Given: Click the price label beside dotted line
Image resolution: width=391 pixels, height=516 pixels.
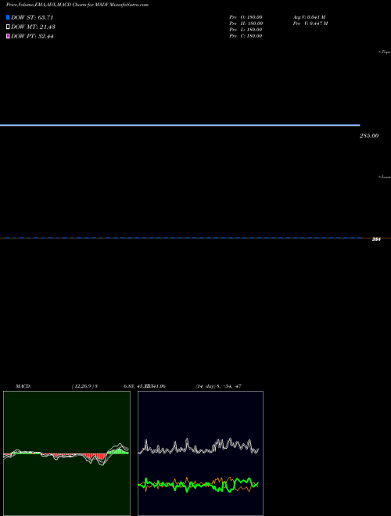Looking at the screenshot, I should [376, 239].
